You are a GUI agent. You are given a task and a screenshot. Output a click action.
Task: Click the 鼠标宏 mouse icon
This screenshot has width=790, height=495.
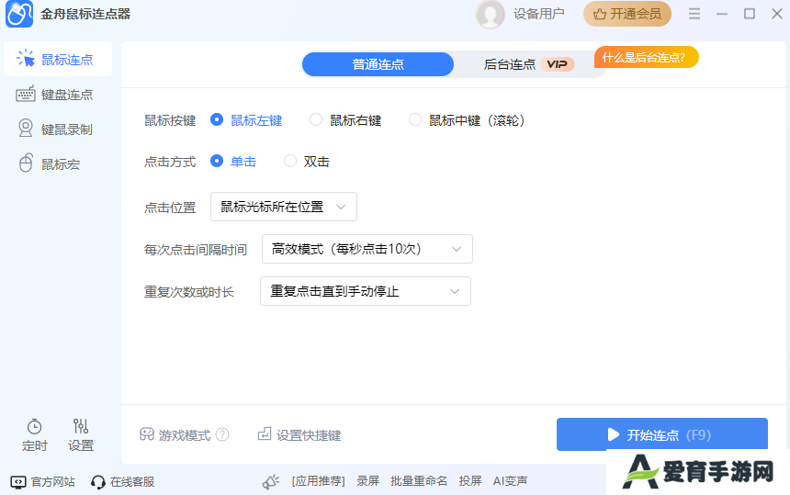(26, 163)
